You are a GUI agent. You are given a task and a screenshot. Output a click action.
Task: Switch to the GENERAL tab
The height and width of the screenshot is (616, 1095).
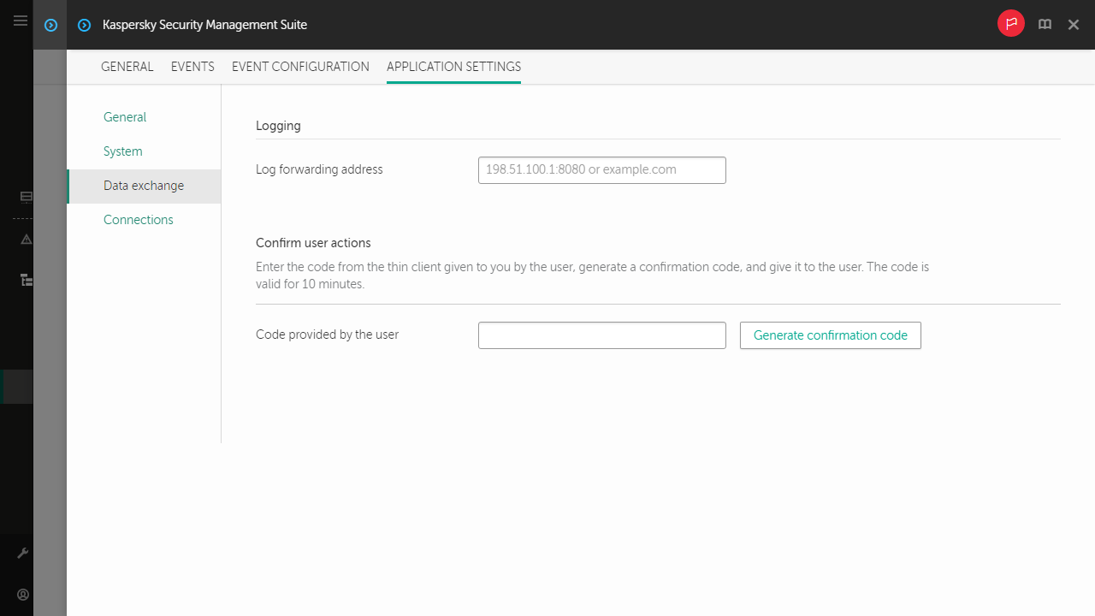(127, 67)
